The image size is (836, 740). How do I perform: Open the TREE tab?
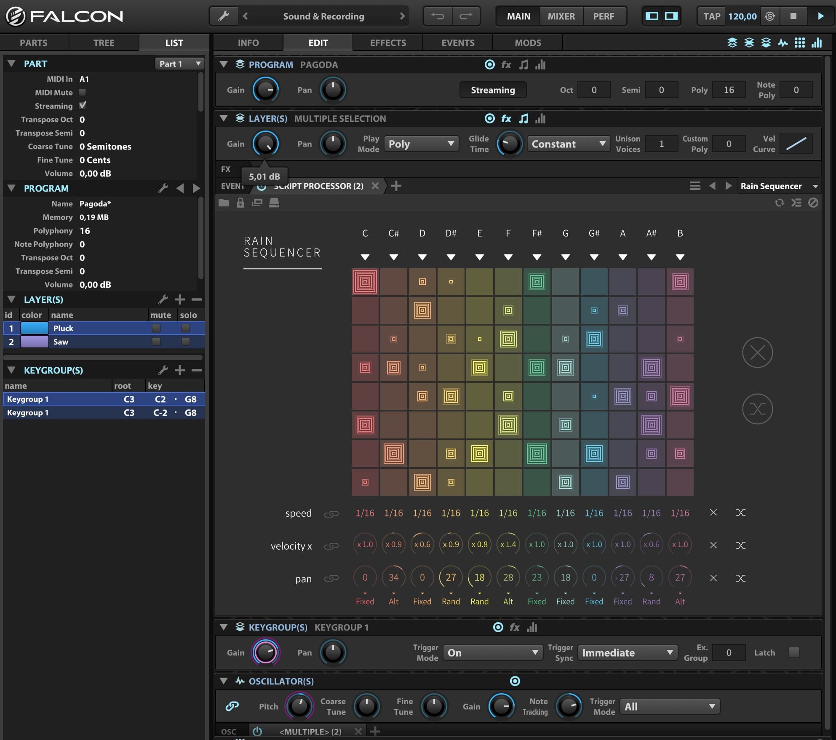pos(104,43)
